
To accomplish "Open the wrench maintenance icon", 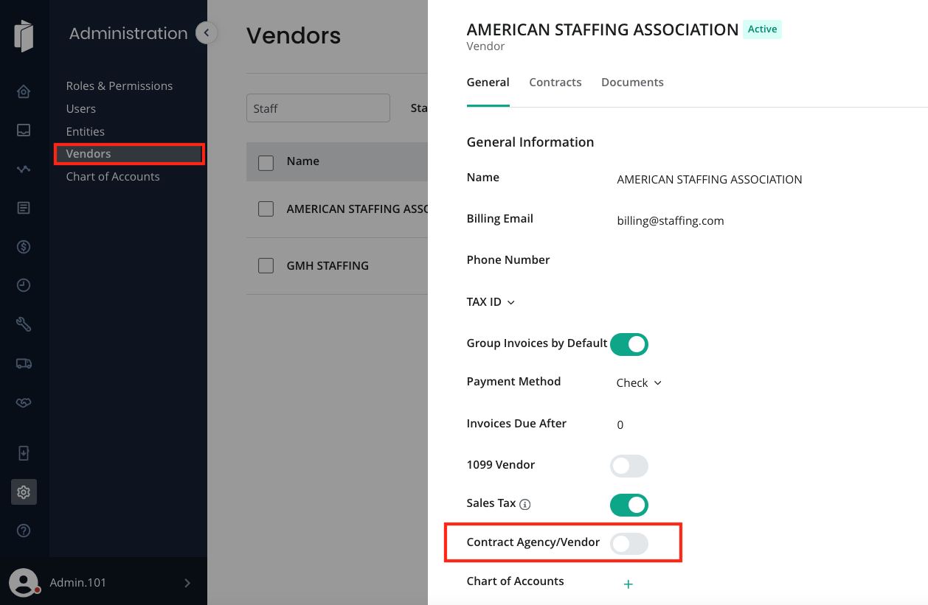I will click(24, 324).
